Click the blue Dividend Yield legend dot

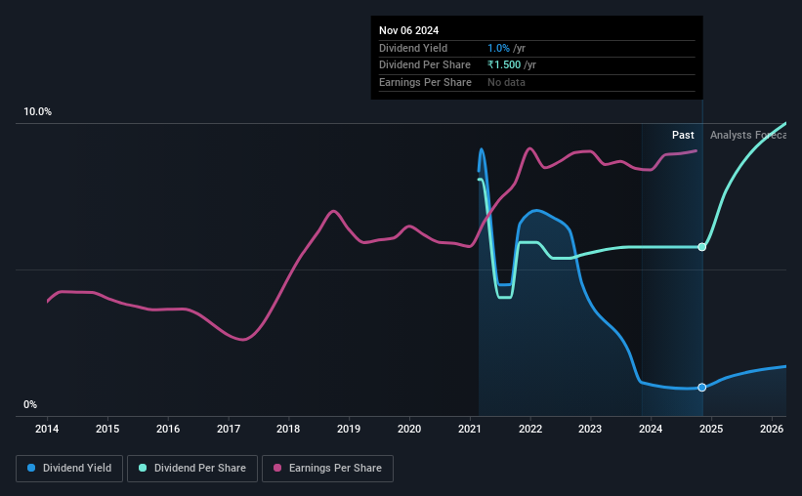pos(31,468)
